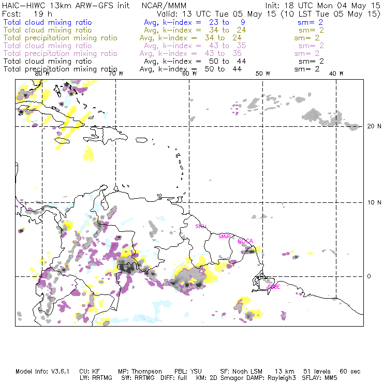Click the "SW: RRTMG" model setting
The height and width of the screenshot is (383, 383).
click(138, 378)
